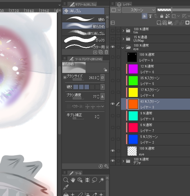This screenshot has height=196, width=190.
Task: Duplicate the current sub tool
Action: click(101, 52)
